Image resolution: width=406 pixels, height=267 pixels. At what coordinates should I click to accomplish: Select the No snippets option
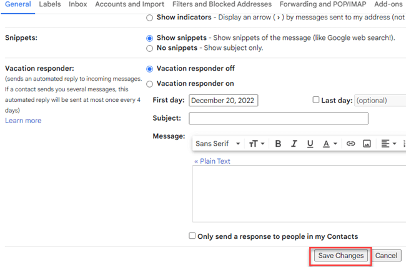[x=149, y=48]
